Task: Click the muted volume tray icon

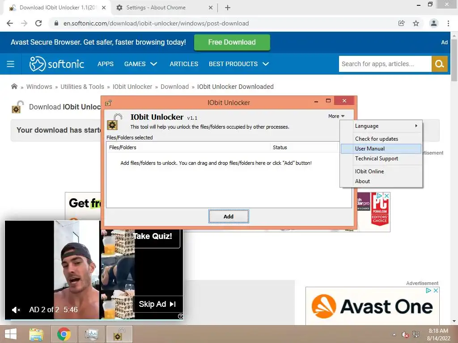Action: [405, 335]
